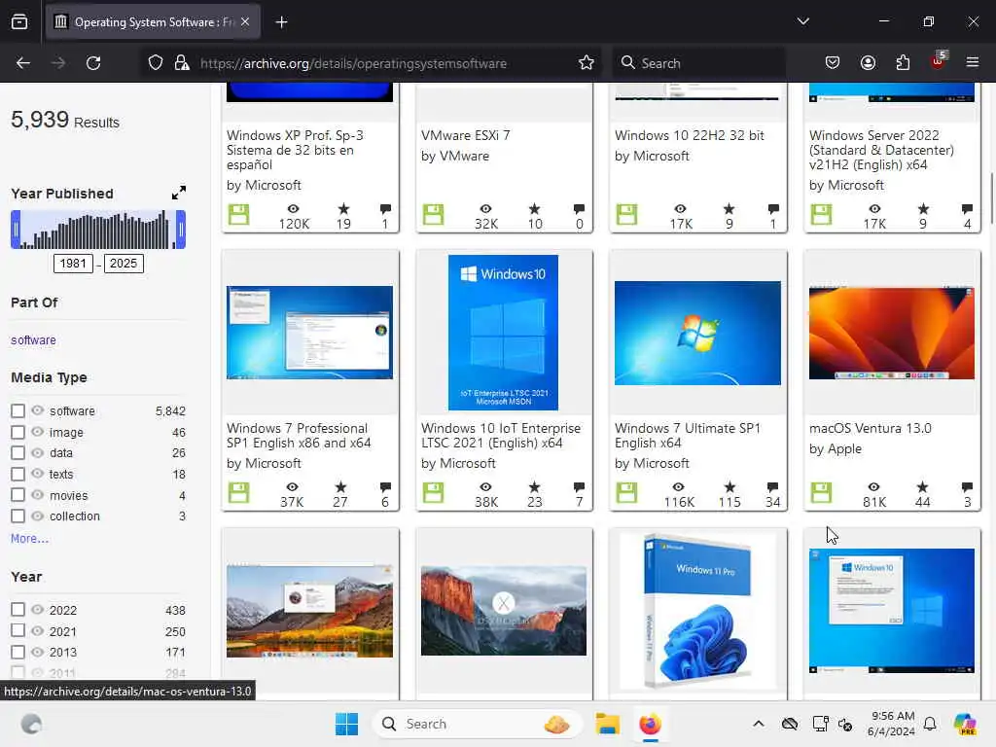Click favorites star on Windows 7 Ultimate card
The image size is (996, 747).
729,487
